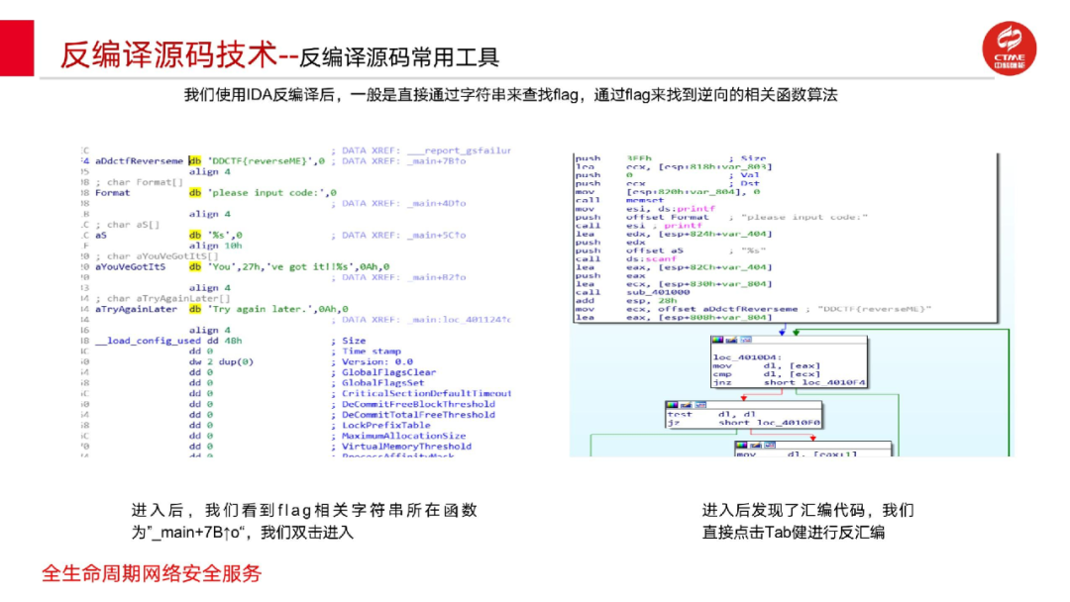This screenshot has width=1070, height=602.
Task: Click the '; char Format[]' comment
Action: coord(140,182)
